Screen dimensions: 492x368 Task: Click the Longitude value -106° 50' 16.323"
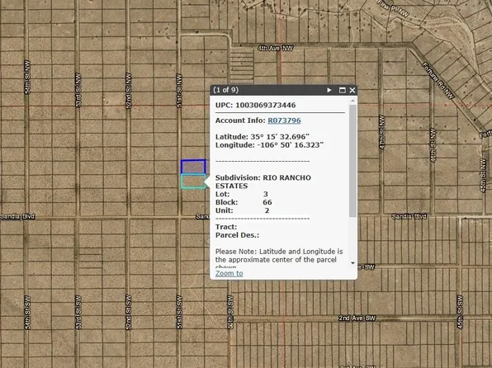[x=291, y=145]
